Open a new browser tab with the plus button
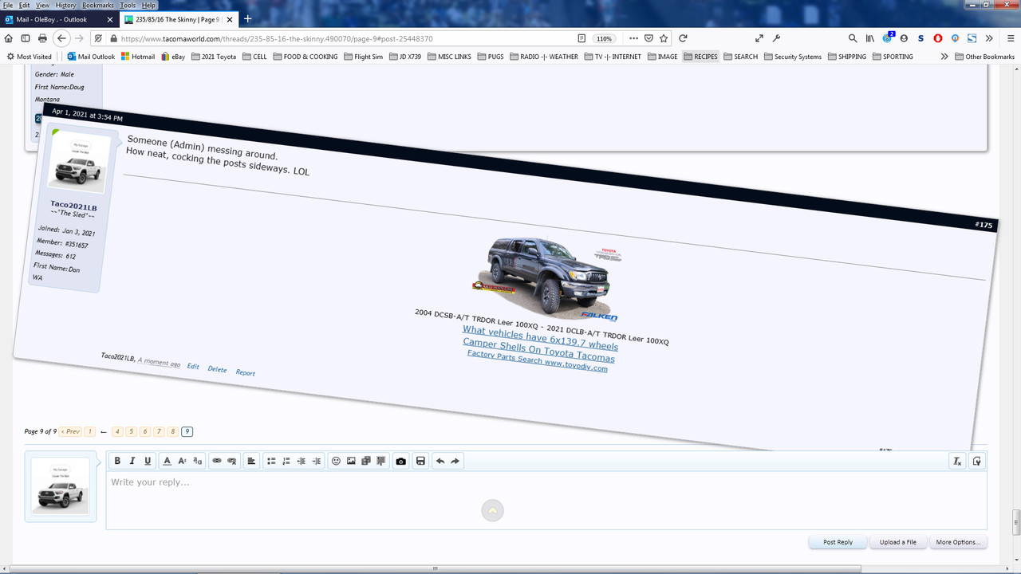This screenshot has width=1021, height=574. point(247,18)
